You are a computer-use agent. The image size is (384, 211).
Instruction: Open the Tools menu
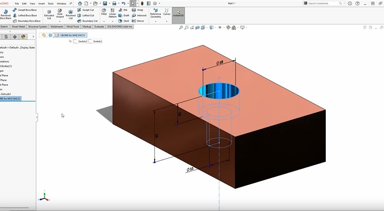tap(51, 4)
